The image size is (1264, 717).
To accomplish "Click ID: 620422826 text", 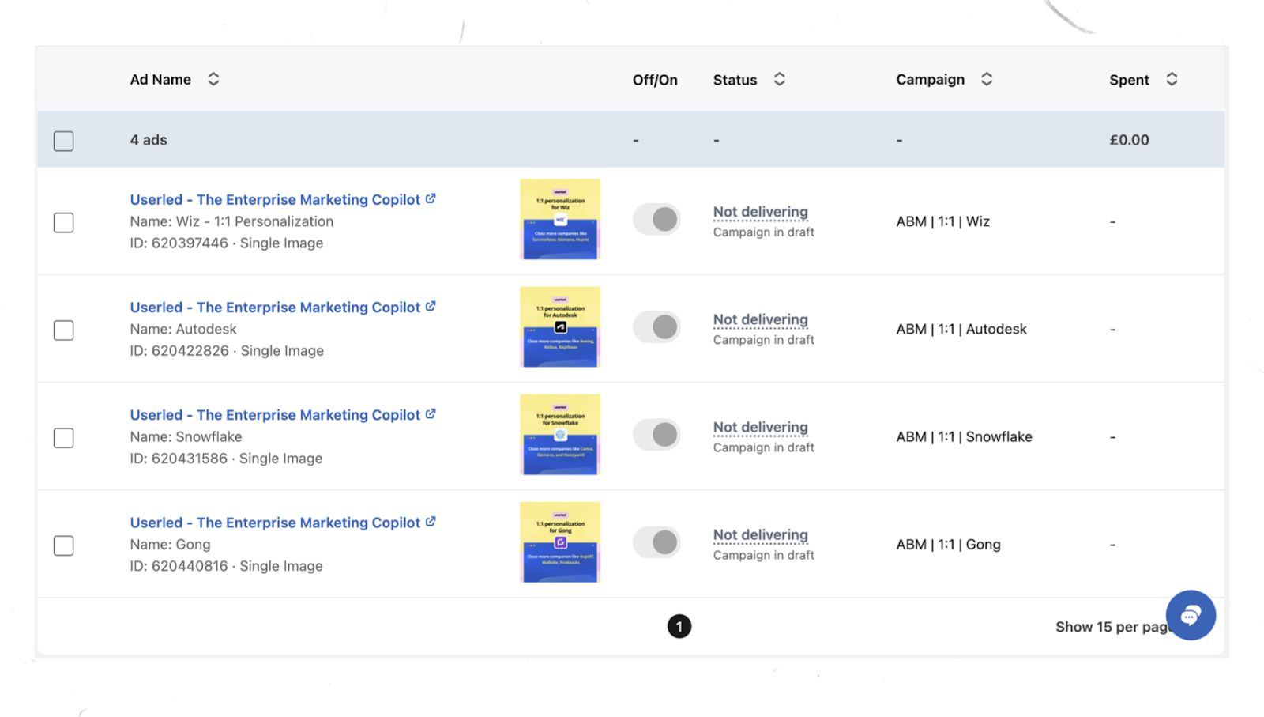I will tap(179, 350).
